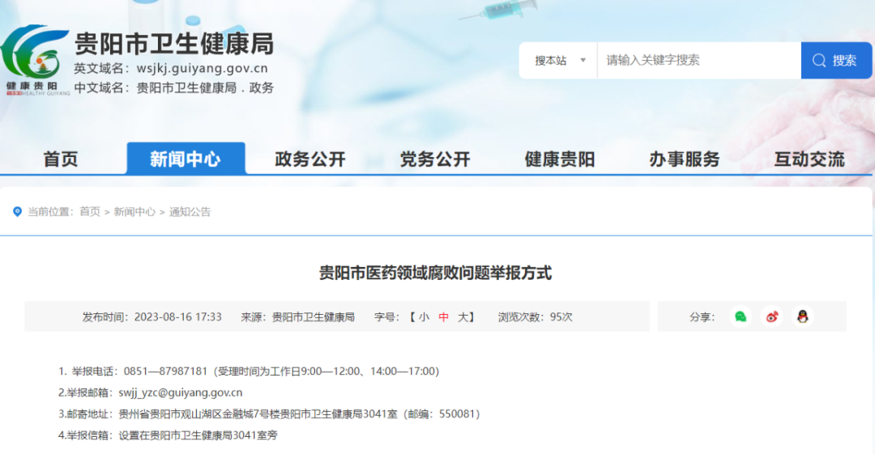The image size is (875, 454).
Task: Open the 健康贵阳 navigation item
Action: click(x=560, y=159)
